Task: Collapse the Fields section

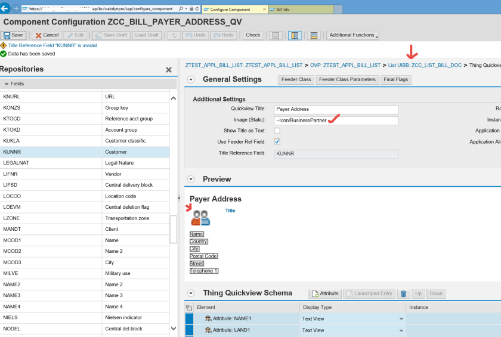Action: (7, 84)
